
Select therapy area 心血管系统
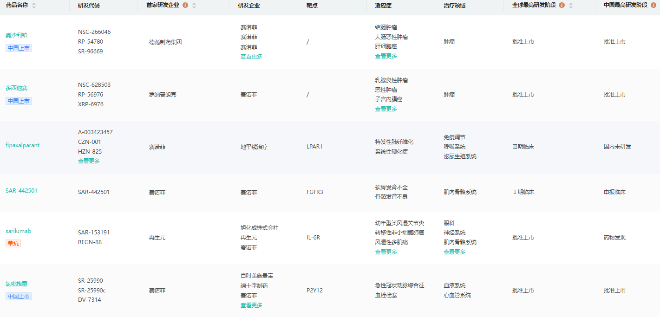click(x=457, y=295)
